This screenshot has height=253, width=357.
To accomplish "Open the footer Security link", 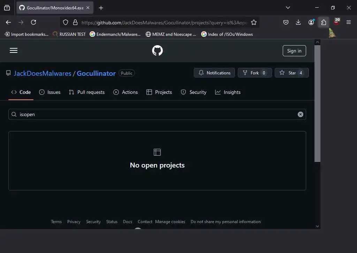I will coord(93,222).
